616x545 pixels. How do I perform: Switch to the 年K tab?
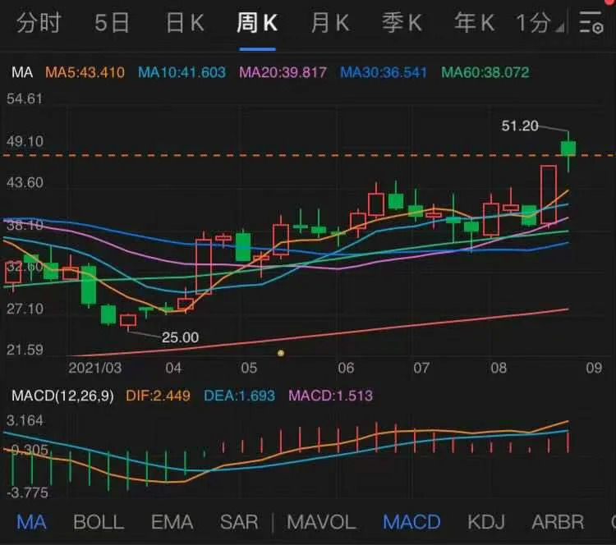click(475, 22)
